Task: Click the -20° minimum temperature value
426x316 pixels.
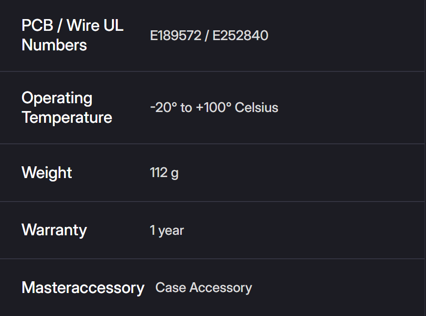Action: tap(163, 108)
